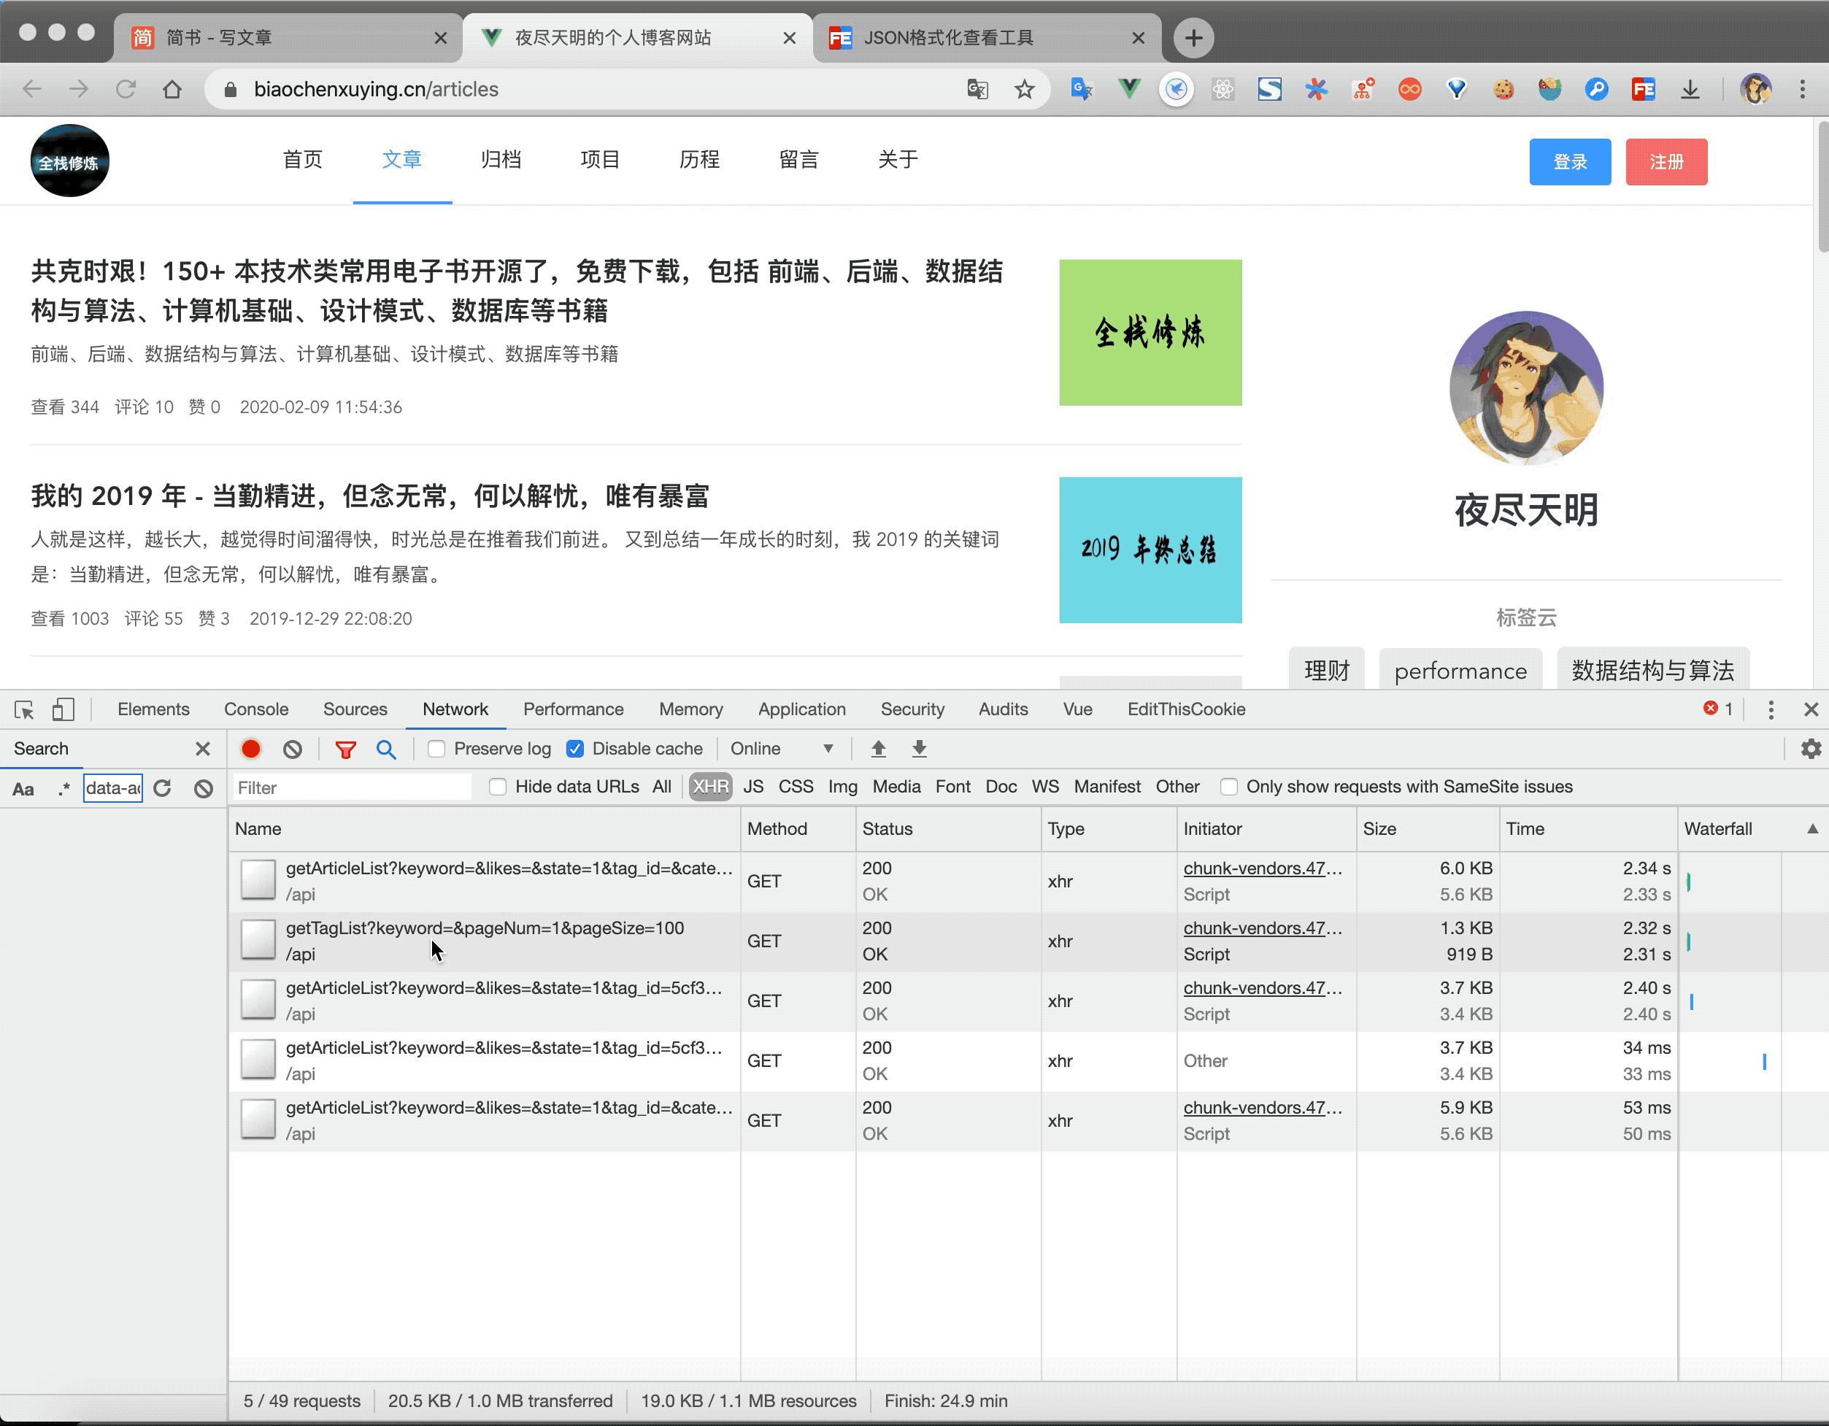Screen dimensions: 1829x1426
Task: Stop recording the network log
Action: tap(250, 749)
